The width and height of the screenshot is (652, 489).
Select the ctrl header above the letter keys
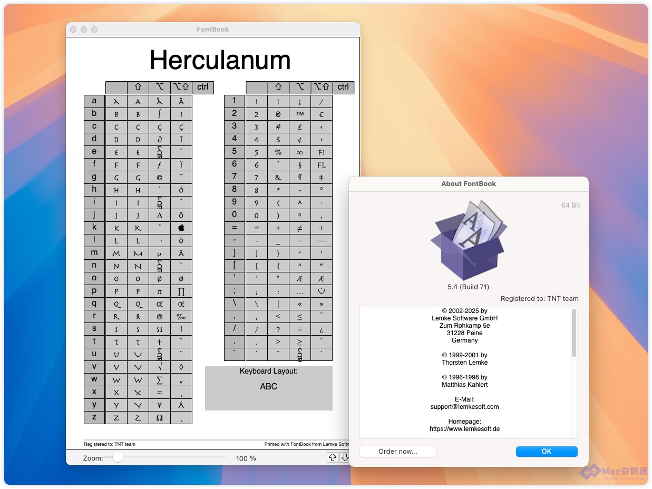point(203,87)
